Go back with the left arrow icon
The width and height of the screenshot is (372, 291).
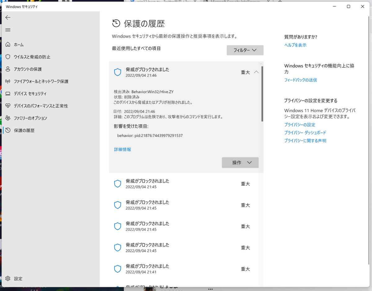tap(8, 18)
